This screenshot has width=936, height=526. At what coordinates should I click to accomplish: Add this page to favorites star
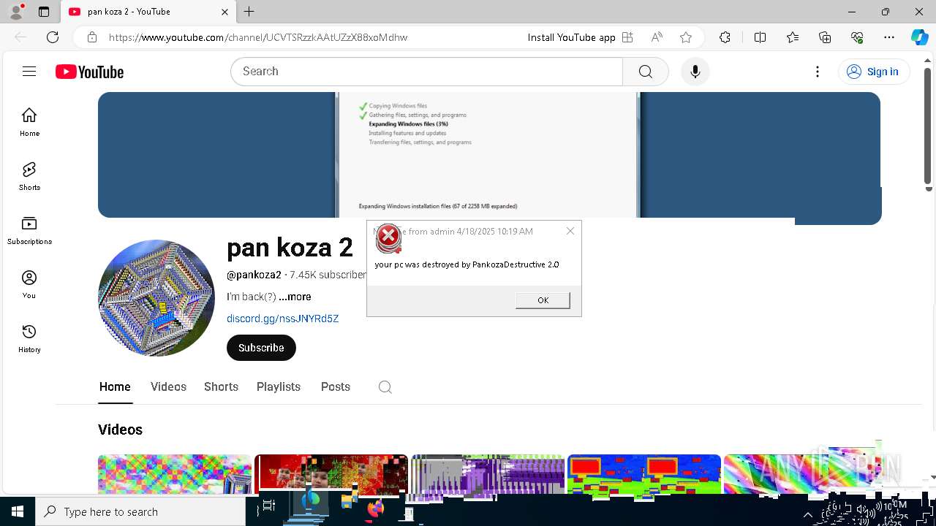click(x=686, y=37)
